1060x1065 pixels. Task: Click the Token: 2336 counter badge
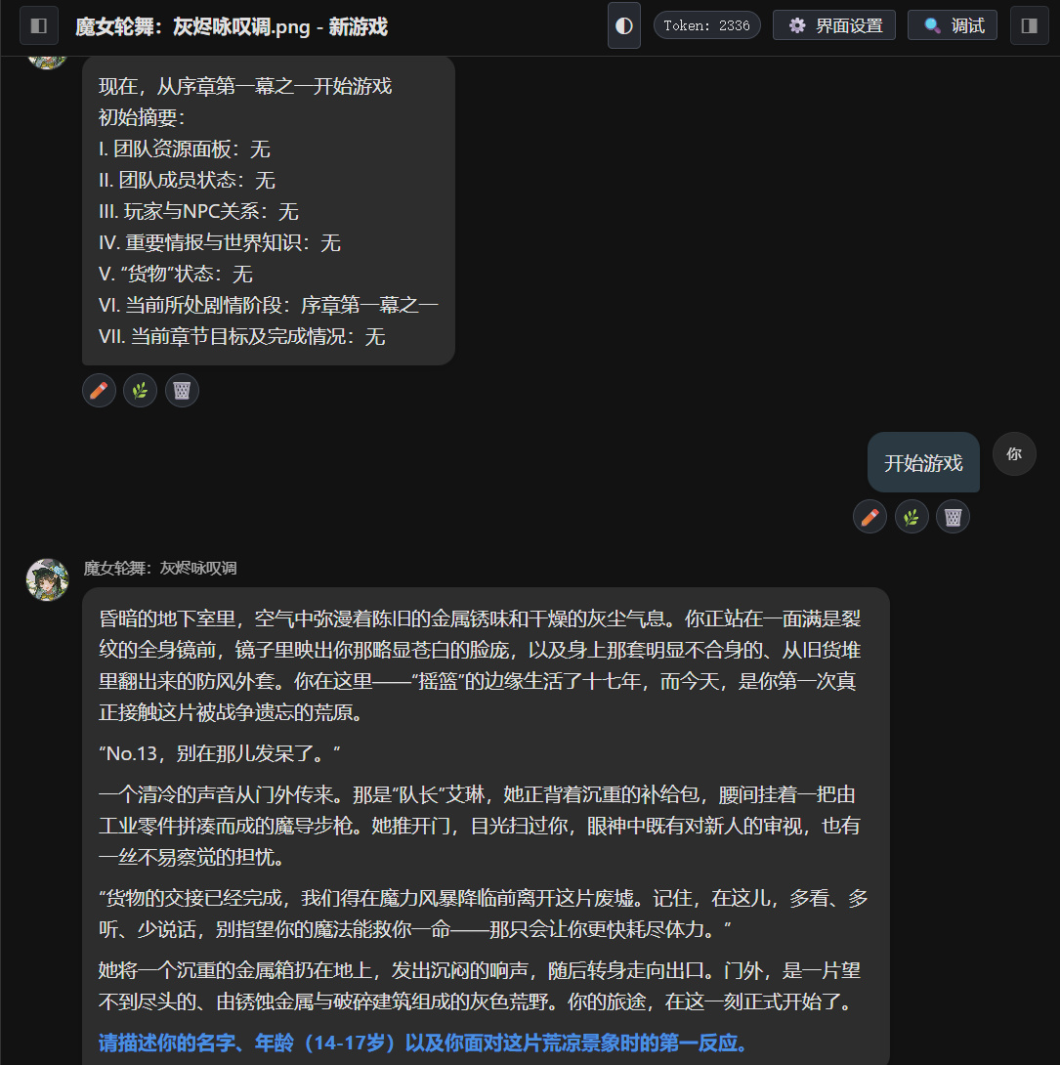(x=707, y=25)
